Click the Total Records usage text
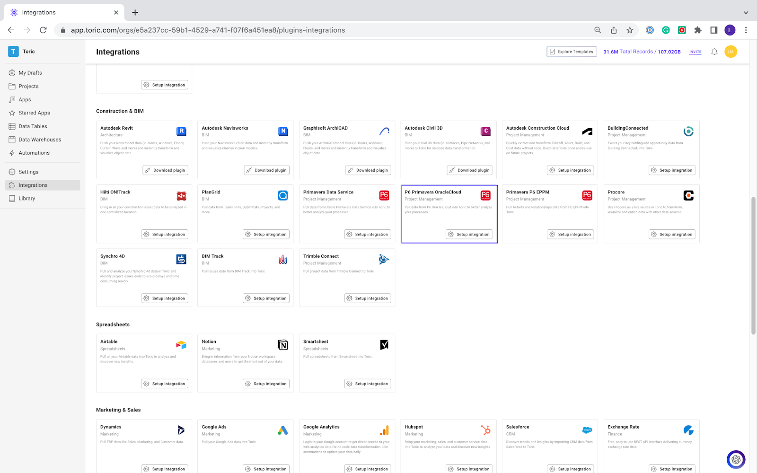Image resolution: width=757 pixels, height=473 pixels. [642, 52]
